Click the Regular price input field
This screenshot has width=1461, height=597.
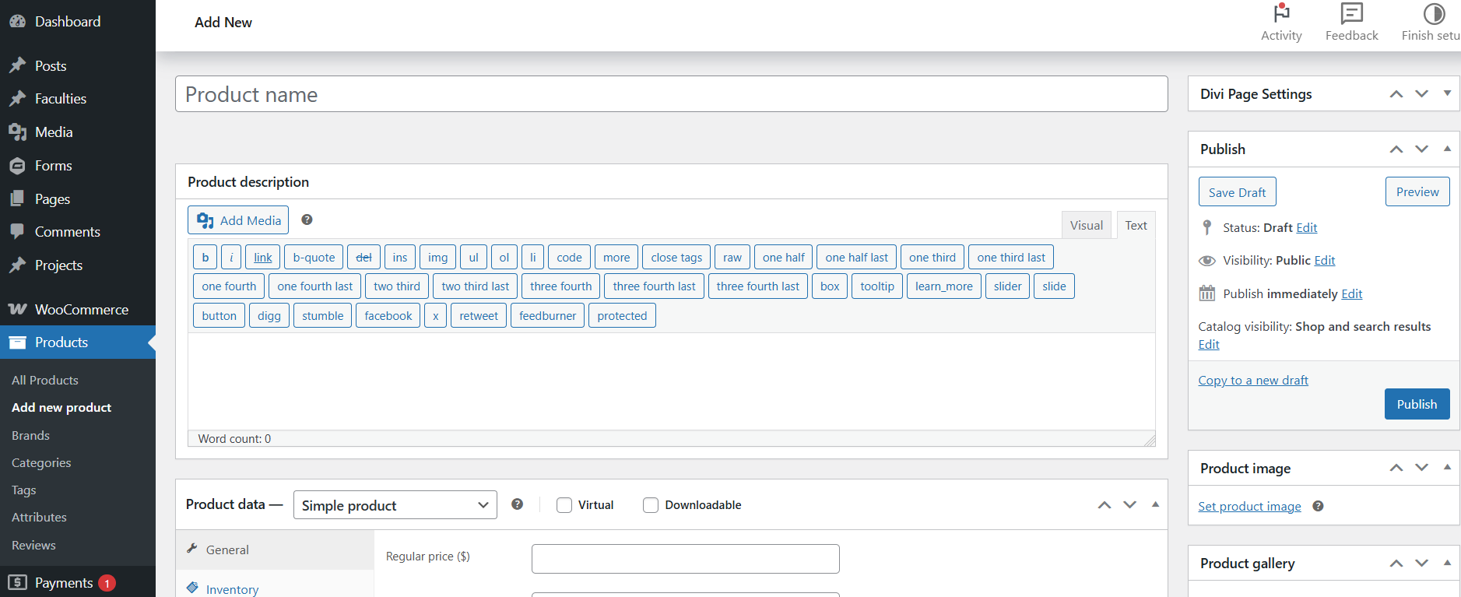(685, 559)
